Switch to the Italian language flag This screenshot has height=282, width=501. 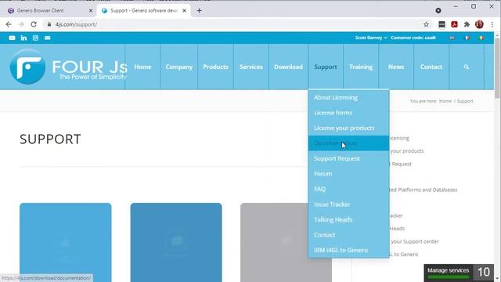pos(481,38)
